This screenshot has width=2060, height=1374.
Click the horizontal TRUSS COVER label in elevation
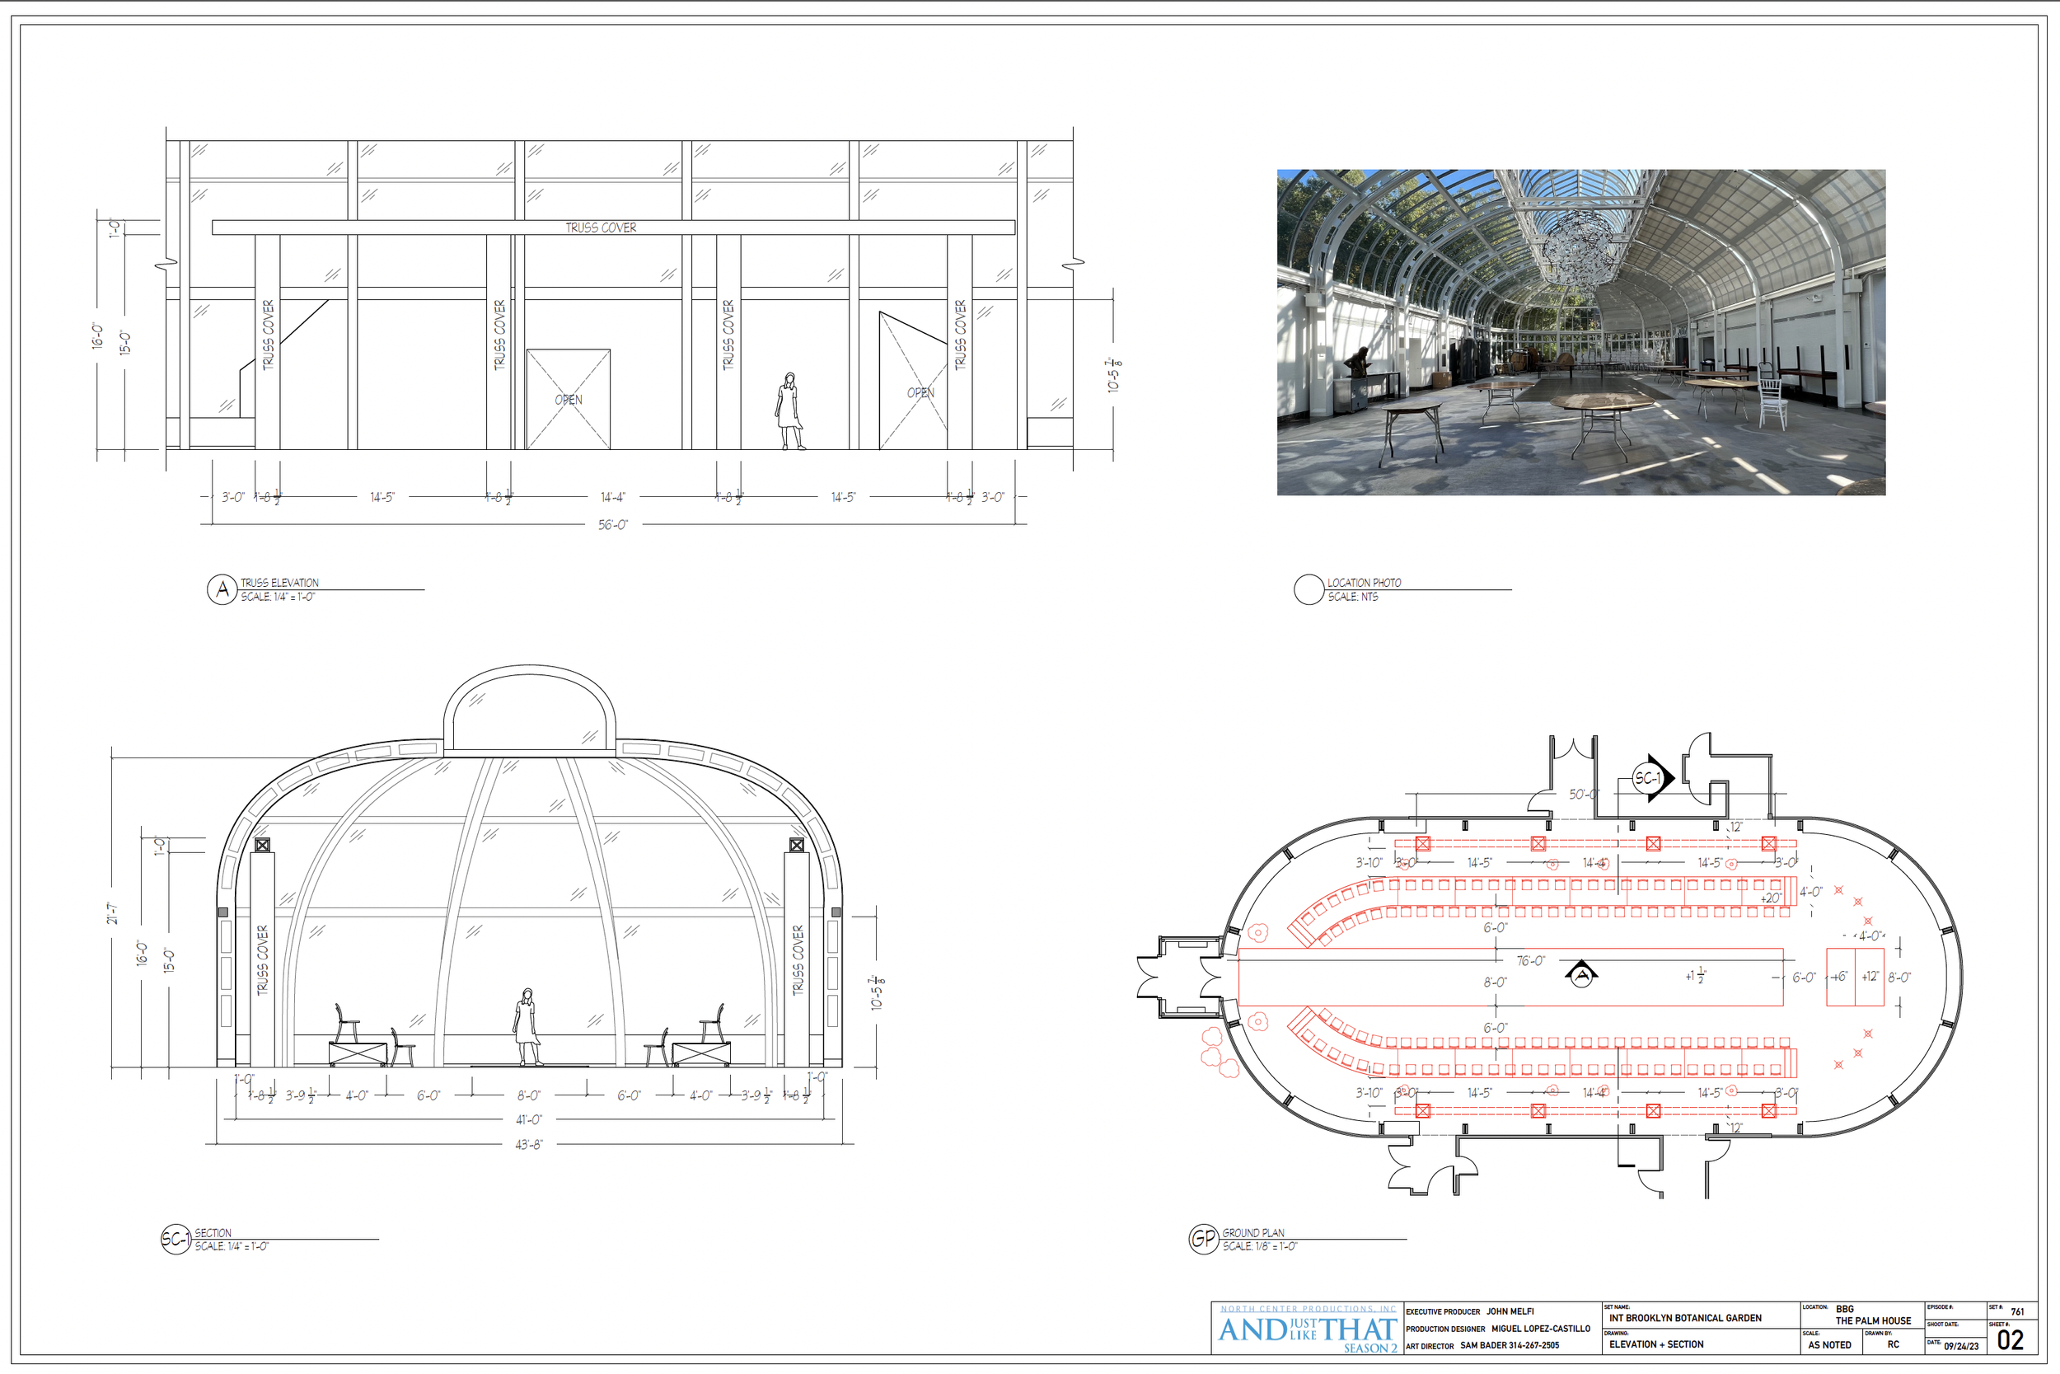[601, 227]
